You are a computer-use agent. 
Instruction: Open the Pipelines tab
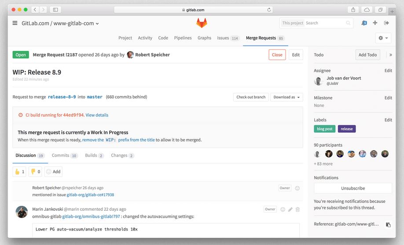click(183, 38)
